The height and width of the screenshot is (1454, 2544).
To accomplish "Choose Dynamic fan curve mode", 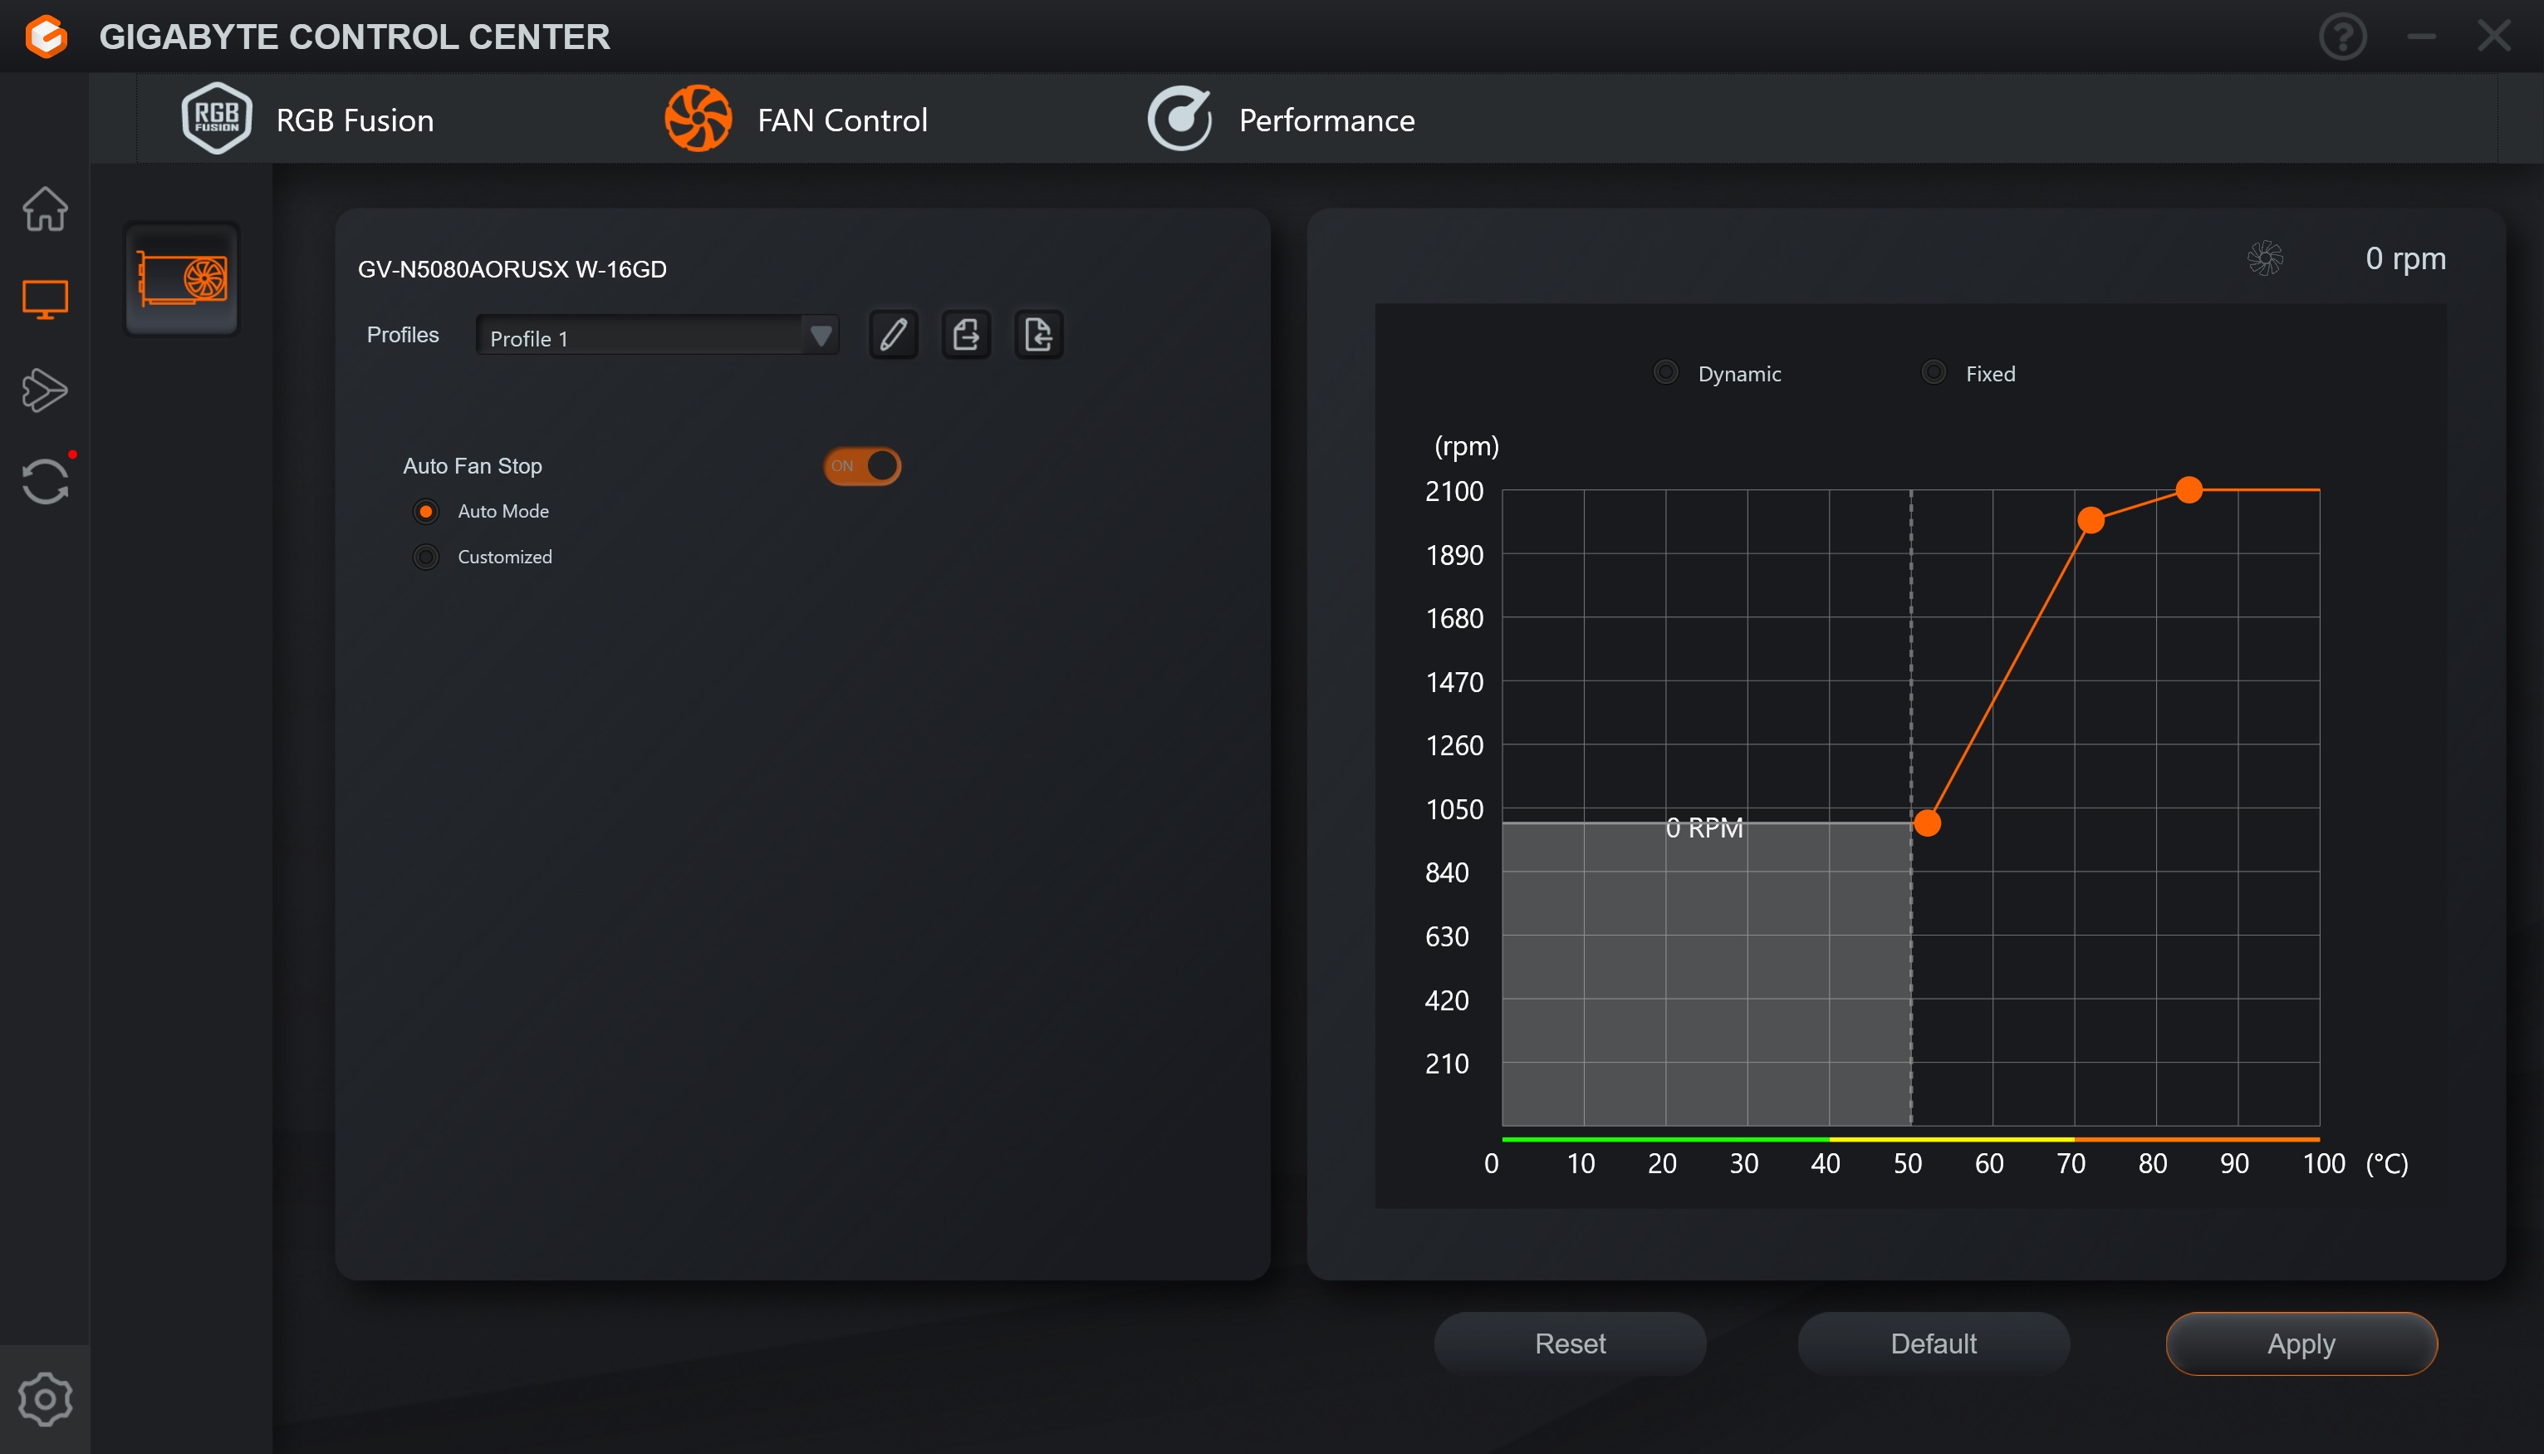I will tap(1666, 372).
